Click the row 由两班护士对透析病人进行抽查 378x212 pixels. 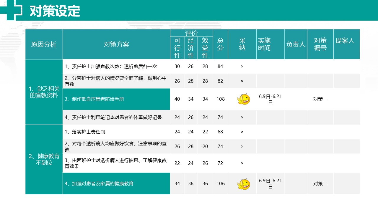(116, 163)
